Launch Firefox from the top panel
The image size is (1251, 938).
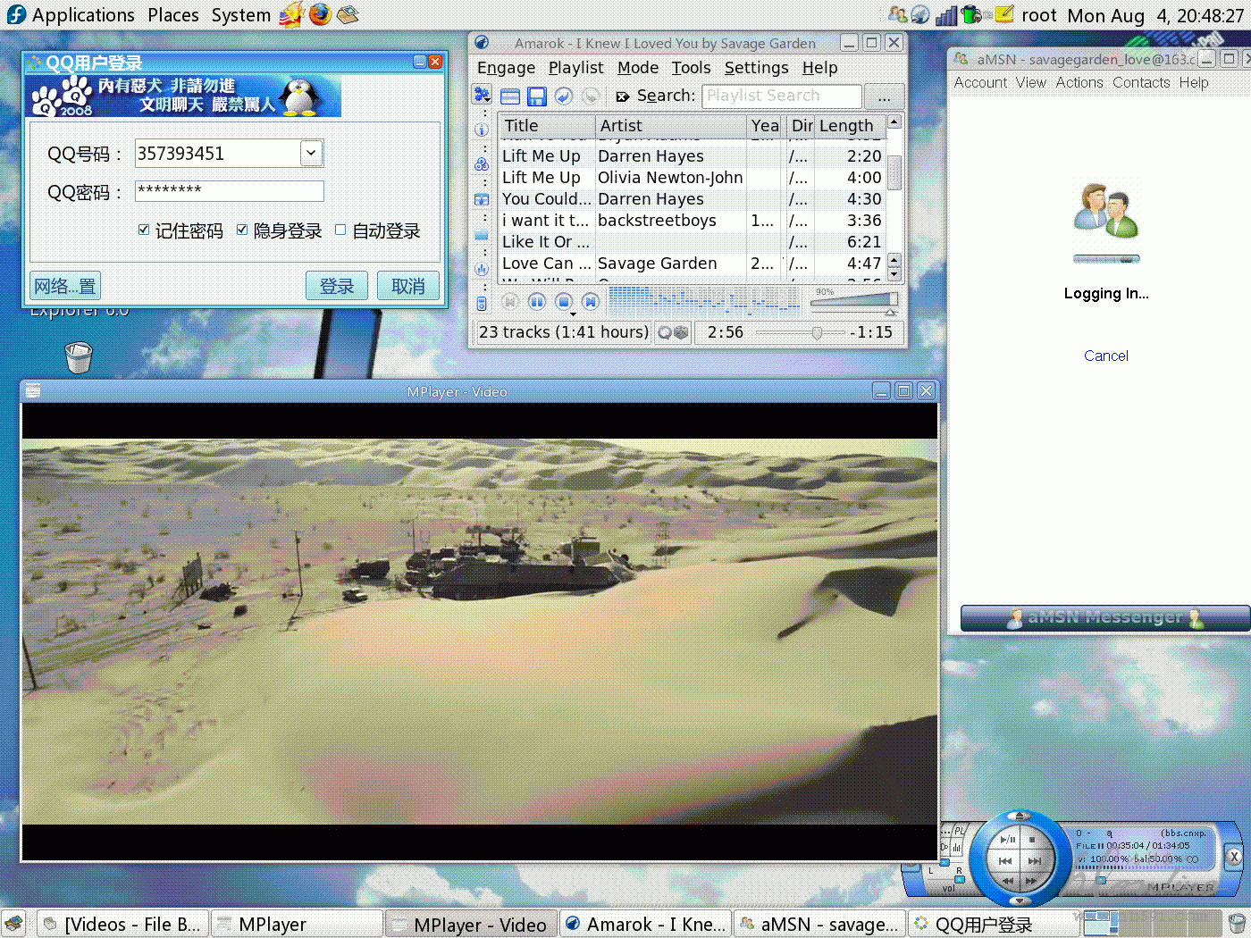tap(320, 14)
